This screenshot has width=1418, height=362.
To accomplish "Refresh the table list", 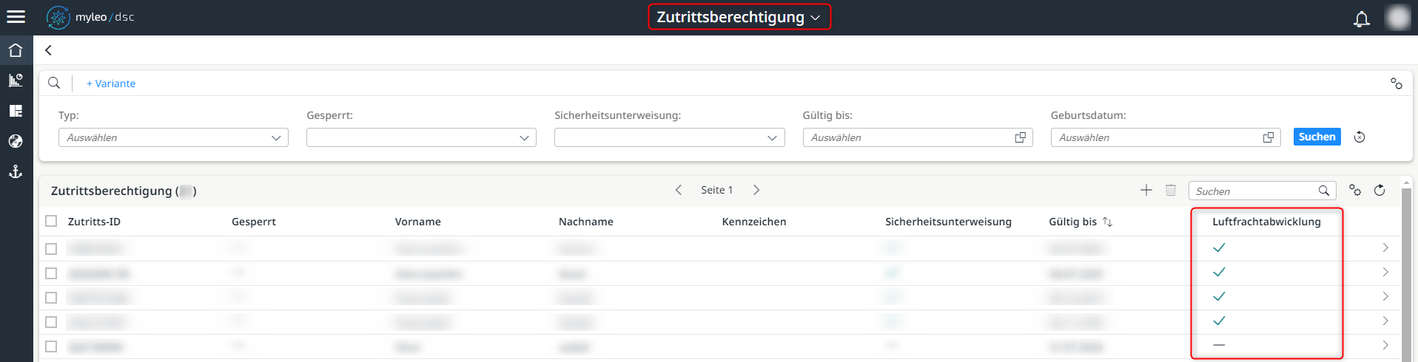I will (1380, 190).
